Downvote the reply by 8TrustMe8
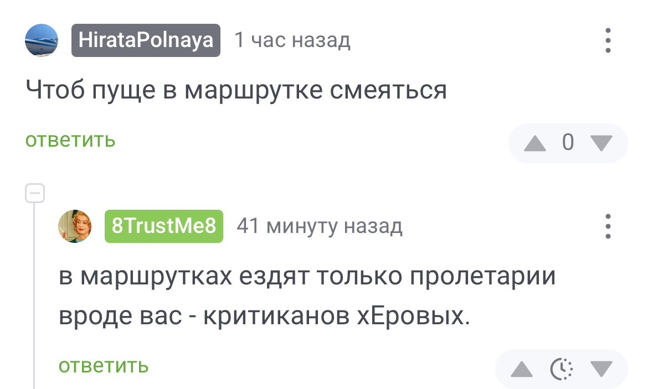The image size is (653, 389). pyautogui.click(x=601, y=369)
